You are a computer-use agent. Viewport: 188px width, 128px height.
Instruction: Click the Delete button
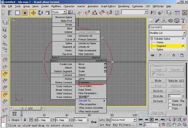click(158, 91)
